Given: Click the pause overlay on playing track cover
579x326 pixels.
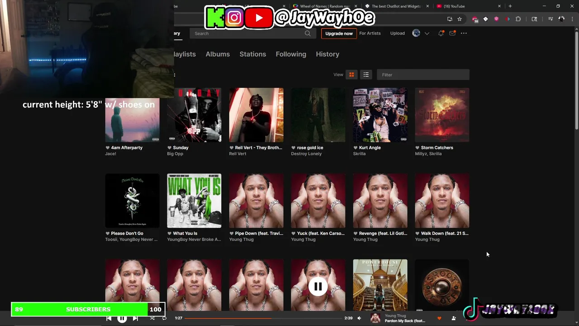Looking at the screenshot, I should click(318, 286).
